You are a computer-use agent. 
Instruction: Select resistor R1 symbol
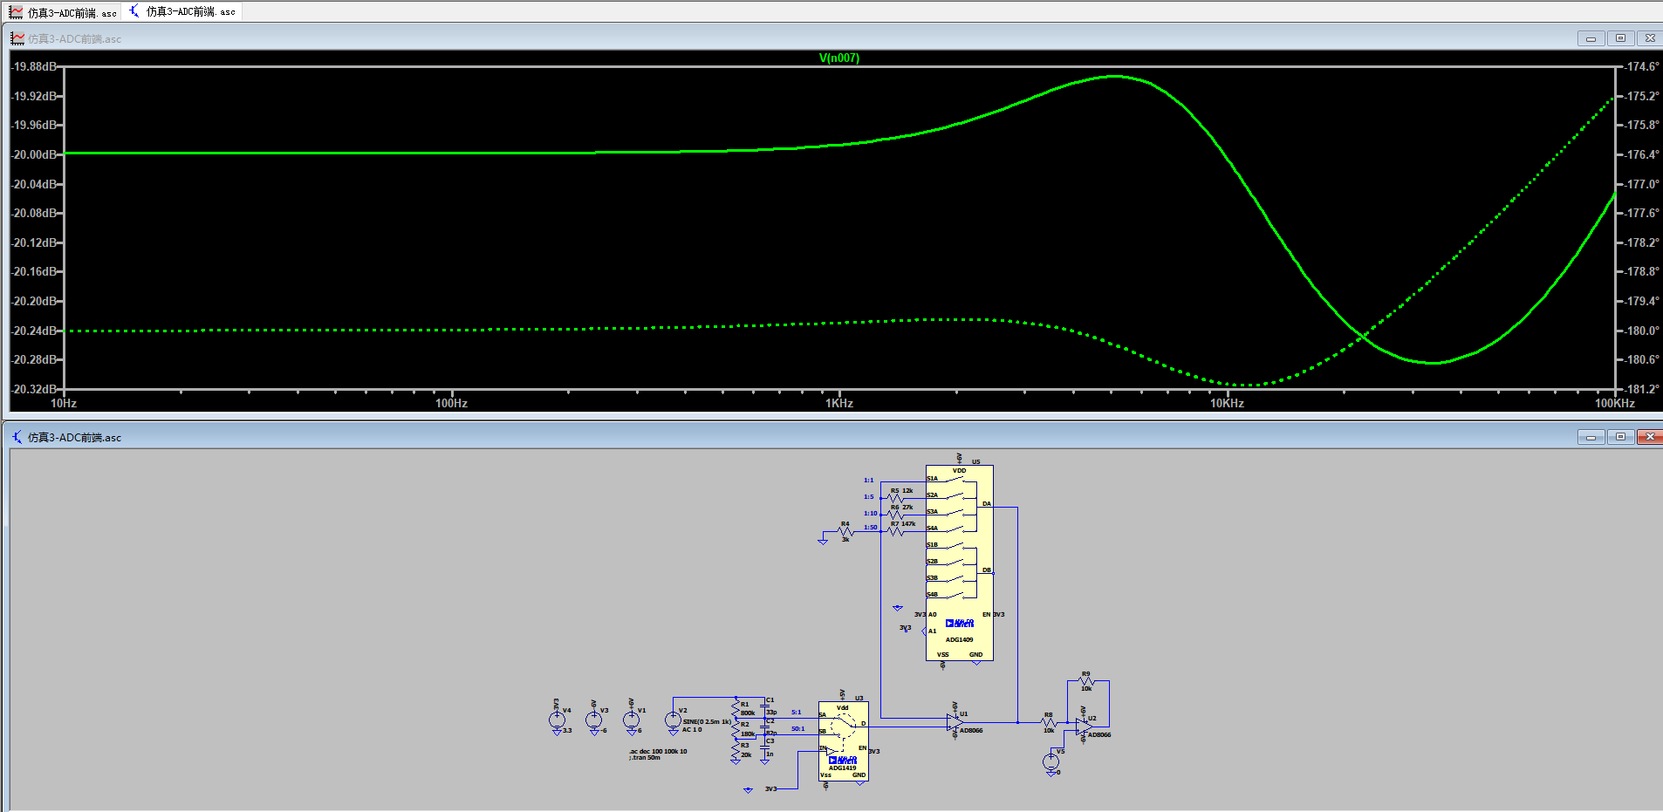[736, 707]
